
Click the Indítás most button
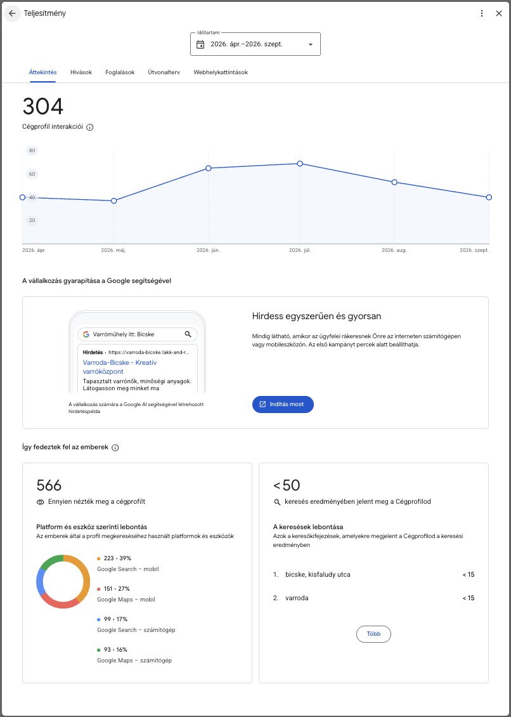click(283, 404)
